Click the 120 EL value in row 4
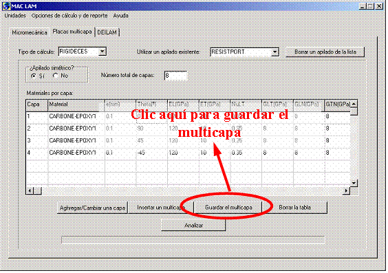 click(x=173, y=153)
